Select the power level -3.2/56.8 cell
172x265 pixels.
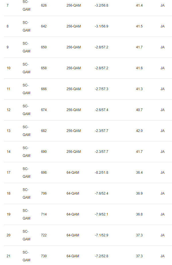pos(101,5)
